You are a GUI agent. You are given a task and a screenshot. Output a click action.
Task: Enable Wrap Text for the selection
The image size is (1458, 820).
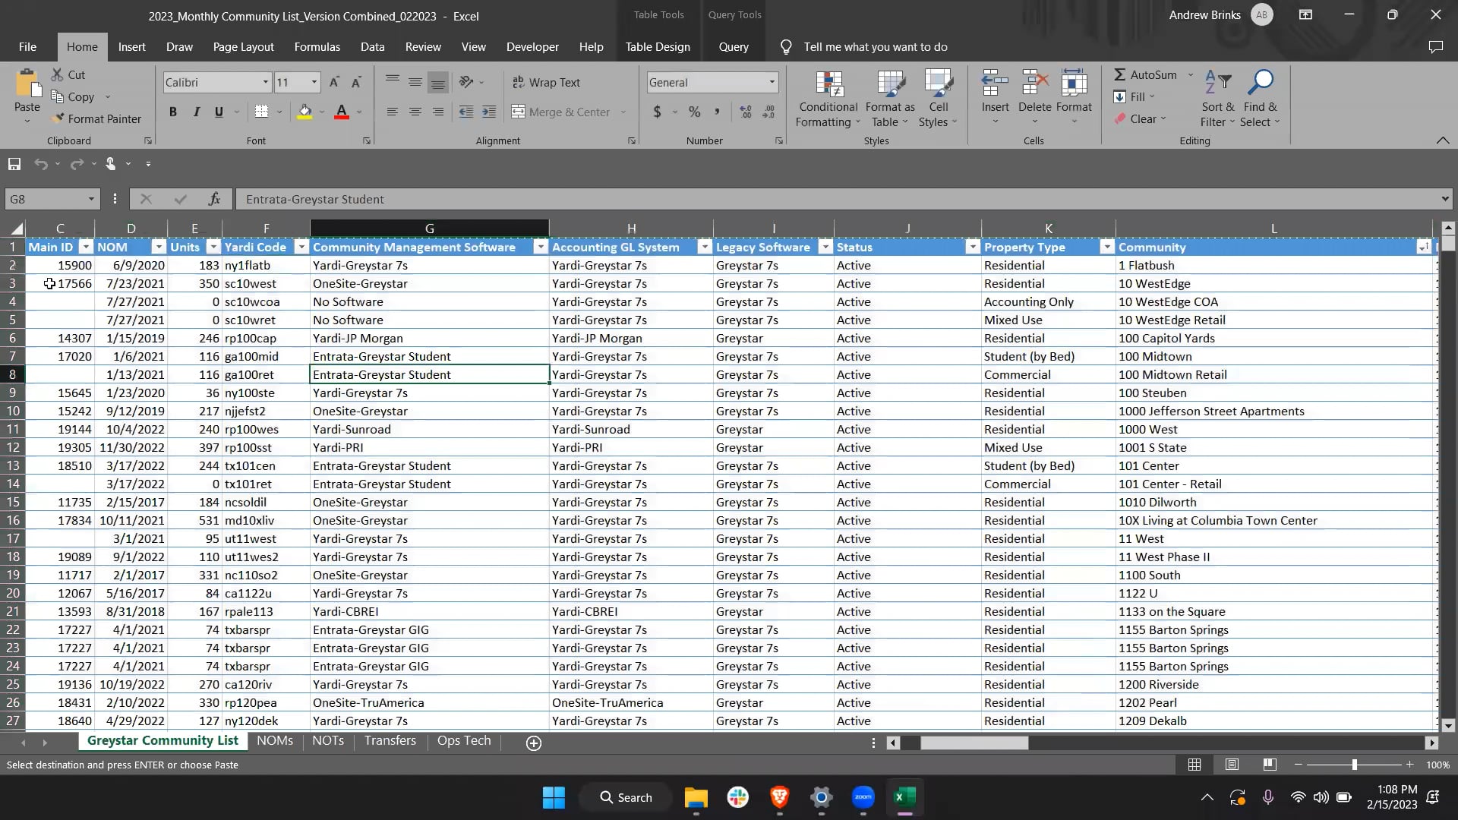tap(548, 82)
